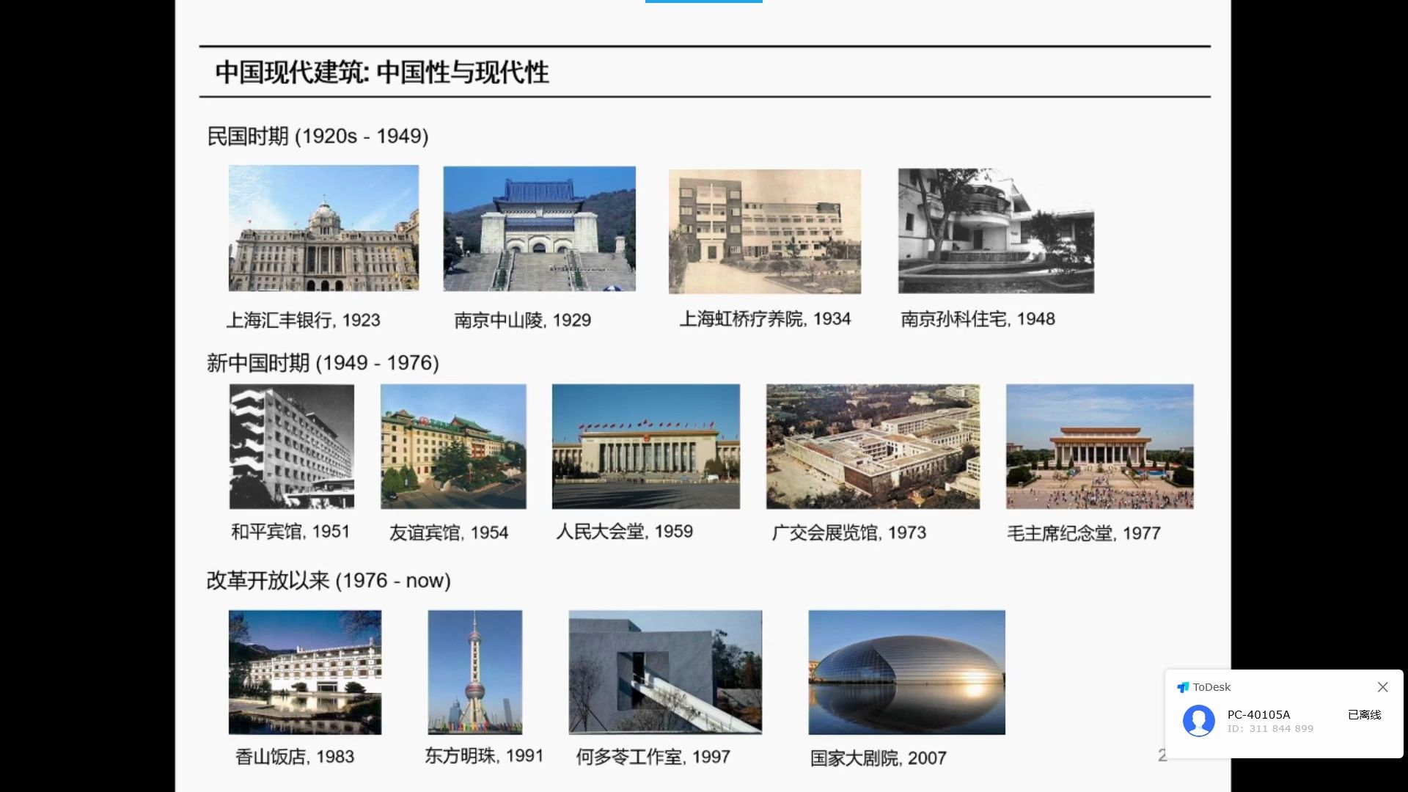Click the 东方明珠 tower photo

point(475,672)
